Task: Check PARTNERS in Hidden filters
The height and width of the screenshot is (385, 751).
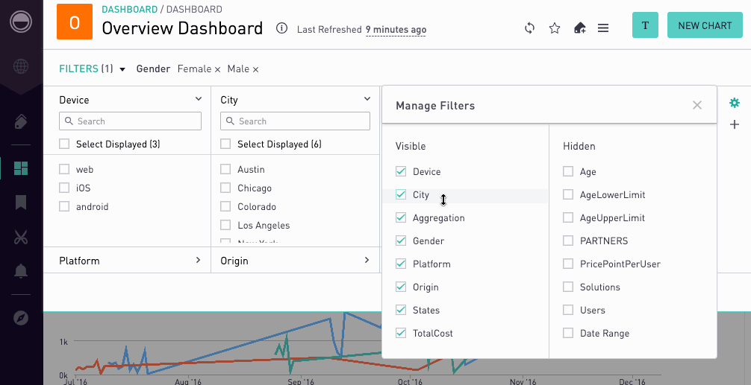Action: pyautogui.click(x=568, y=241)
